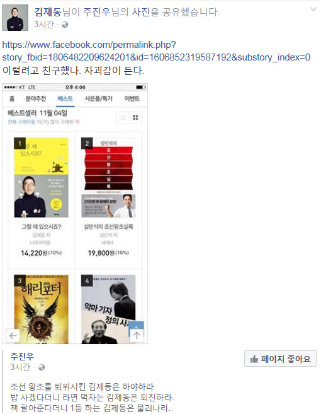The width and height of the screenshot is (321, 414).
Task: Click the 페이지 좋아요 button
Action: coord(280,359)
